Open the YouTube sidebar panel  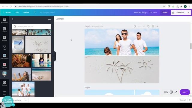click(x=4, y=65)
